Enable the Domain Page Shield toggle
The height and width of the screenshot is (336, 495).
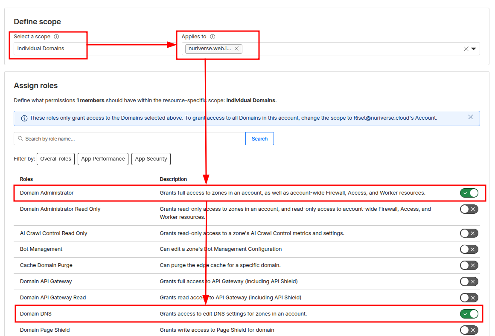tap(469, 330)
